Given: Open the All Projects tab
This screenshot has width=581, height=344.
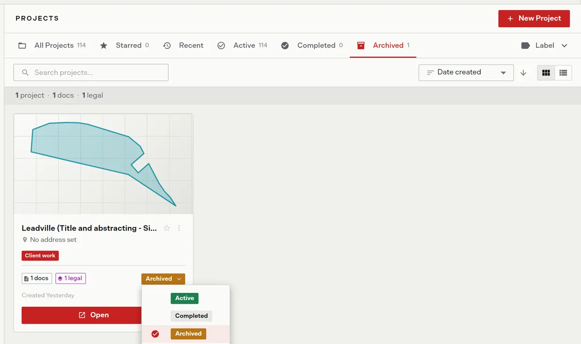Looking at the screenshot, I should (52, 45).
